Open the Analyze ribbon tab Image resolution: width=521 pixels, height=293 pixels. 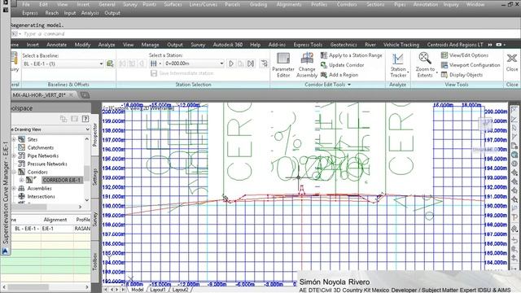(x=107, y=45)
